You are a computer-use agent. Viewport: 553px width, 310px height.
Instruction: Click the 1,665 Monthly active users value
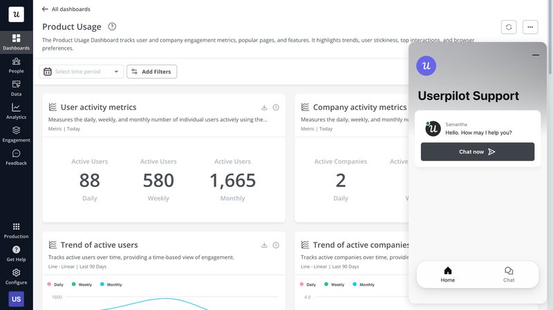(x=232, y=180)
